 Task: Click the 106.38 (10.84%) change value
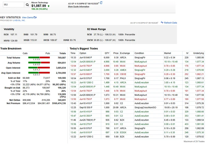40,9
